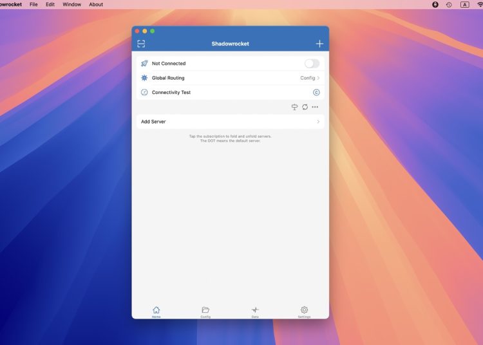This screenshot has width=483, height=345.
Task: Go to the Home tab
Action: tap(156, 312)
